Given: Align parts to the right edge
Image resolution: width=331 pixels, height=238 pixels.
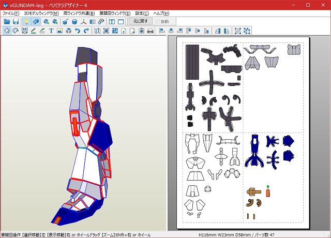Looking at the screenshot, I should coord(180,31).
